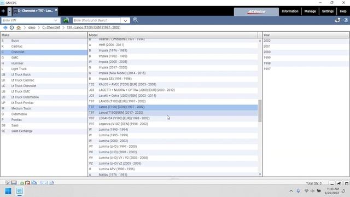Click the first icon in the bottom toolbar

point(8,183)
